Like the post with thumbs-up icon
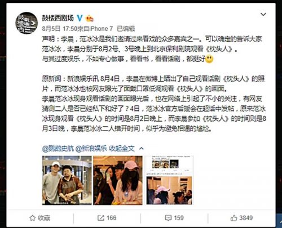282x228 pixels. pyautogui.click(x=233, y=218)
